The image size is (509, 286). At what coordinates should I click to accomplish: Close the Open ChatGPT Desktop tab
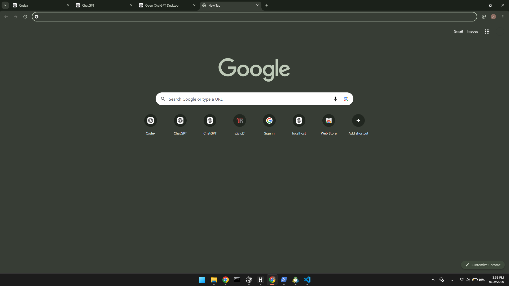[x=194, y=5]
